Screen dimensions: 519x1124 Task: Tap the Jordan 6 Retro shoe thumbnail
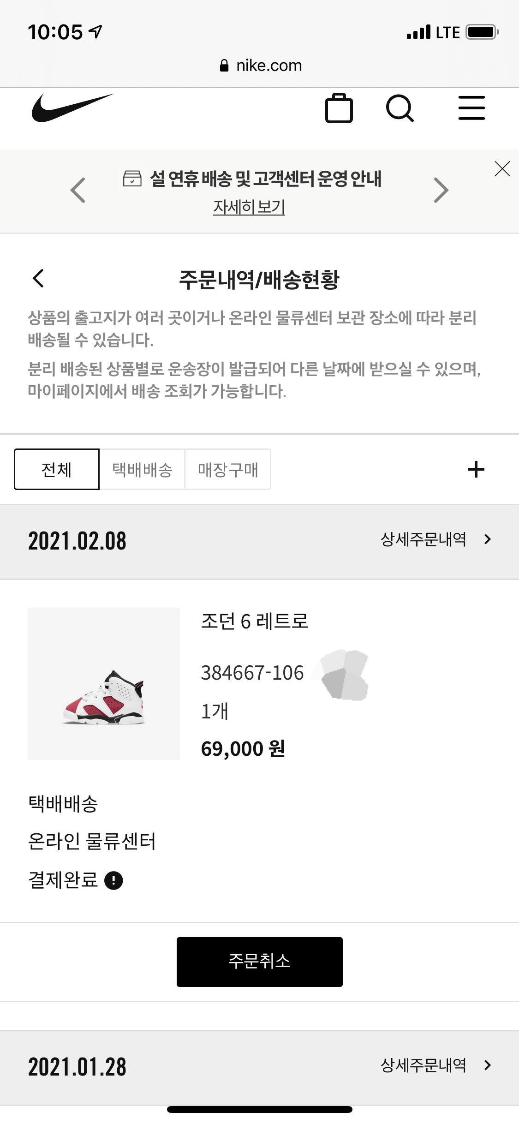pos(104,683)
